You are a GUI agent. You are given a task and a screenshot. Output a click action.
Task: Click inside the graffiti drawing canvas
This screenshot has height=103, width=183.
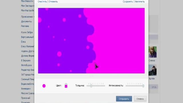click(91, 41)
